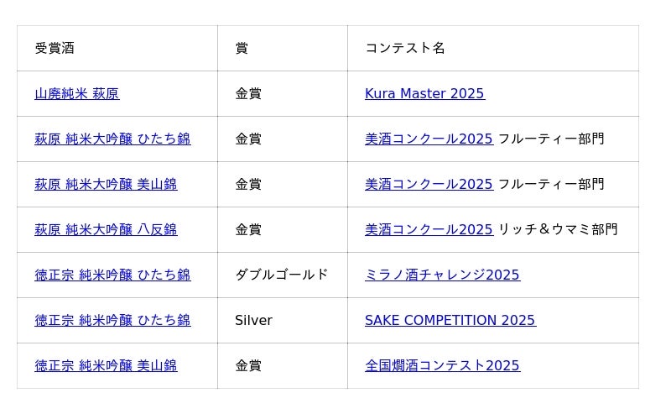Click the ダブルゴールド award cell
Screen dimensions: 671x414
282,275
